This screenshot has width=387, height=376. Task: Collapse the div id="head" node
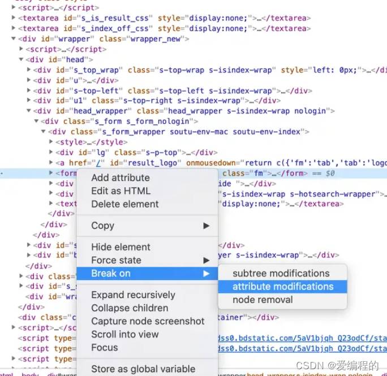(21, 59)
